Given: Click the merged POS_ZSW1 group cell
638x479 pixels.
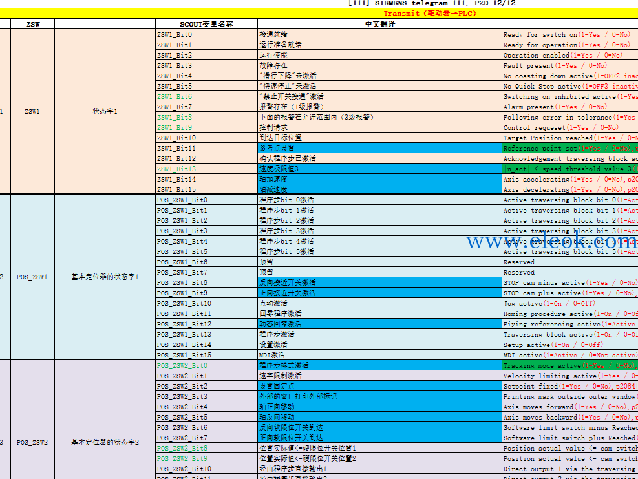Looking at the screenshot, I should coord(32,277).
